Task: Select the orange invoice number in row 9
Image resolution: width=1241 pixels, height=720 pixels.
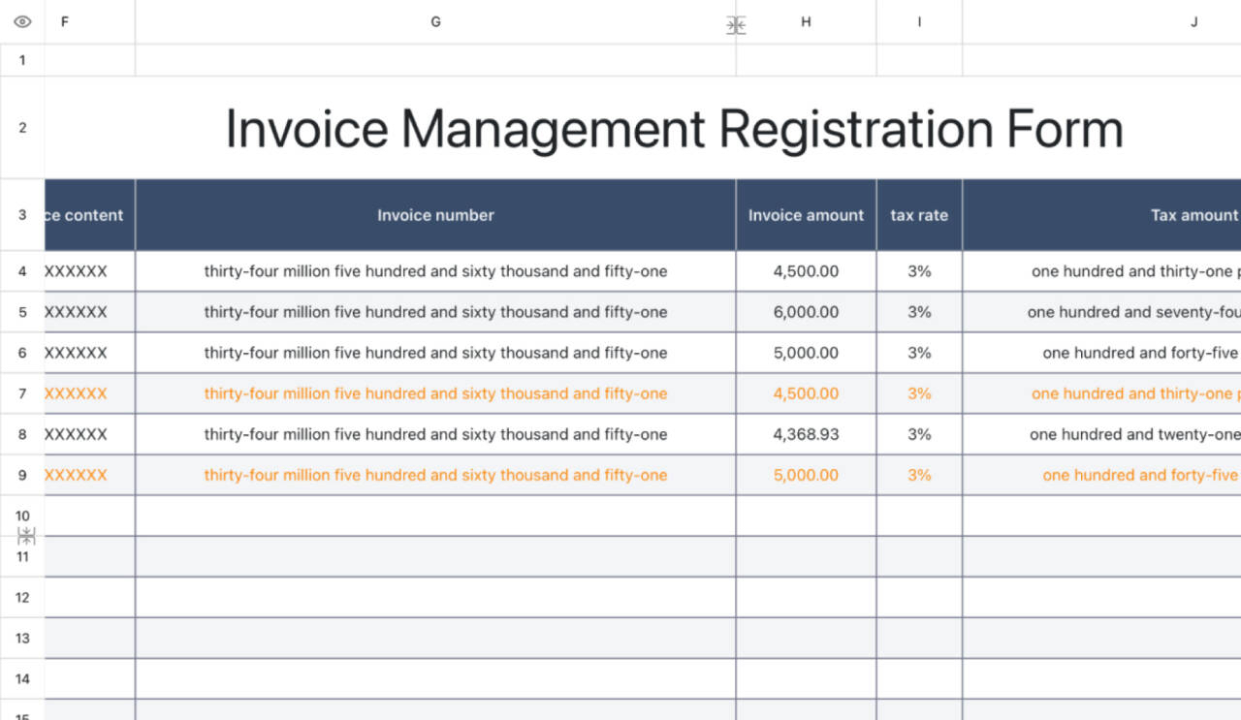Action: point(435,475)
